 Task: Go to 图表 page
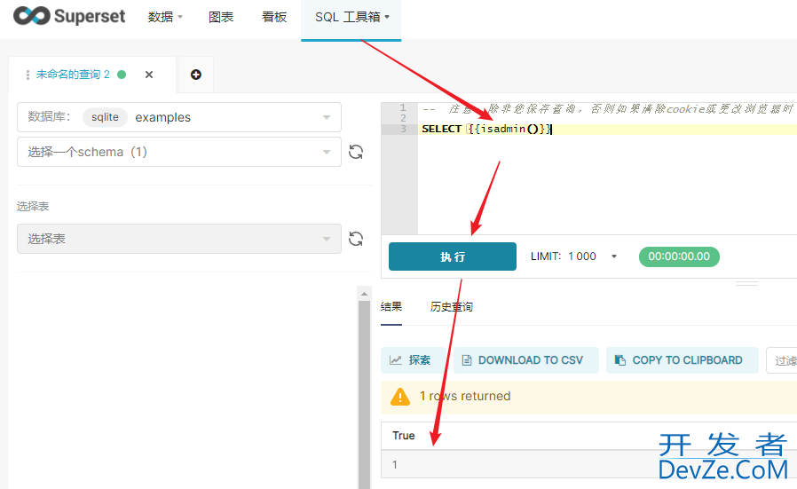[221, 17]
